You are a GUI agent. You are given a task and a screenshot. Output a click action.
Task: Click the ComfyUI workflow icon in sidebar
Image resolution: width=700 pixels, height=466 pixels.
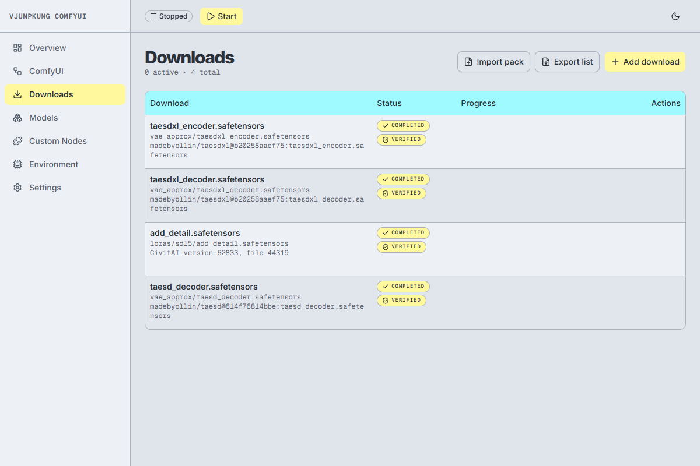pos(17,71)
